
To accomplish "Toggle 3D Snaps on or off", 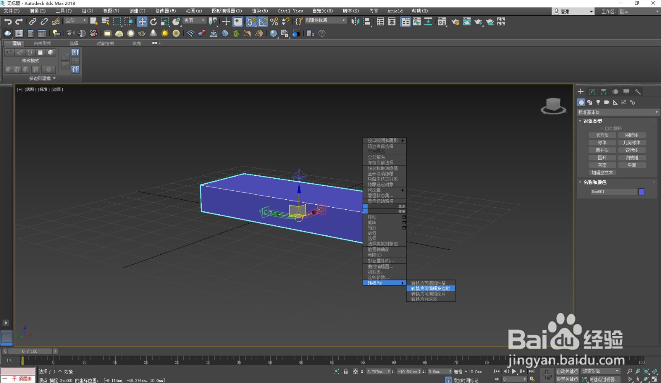I will click(x=251, y=22).
